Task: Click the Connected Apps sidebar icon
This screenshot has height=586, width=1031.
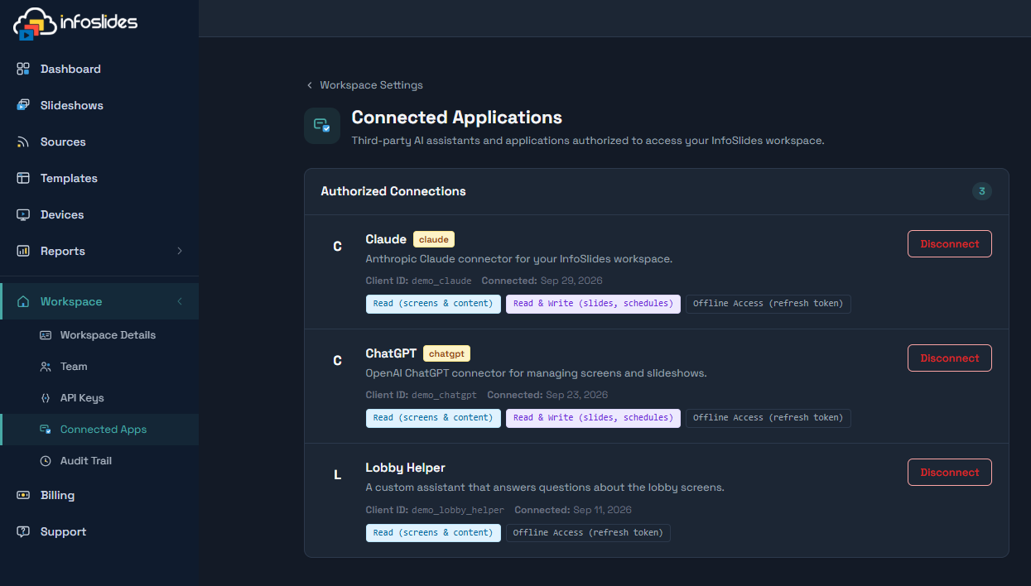Action: [x=46, y=430]
